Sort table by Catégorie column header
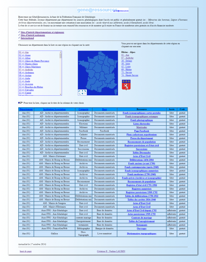The height and width of the screenshot is (262, 206). pos(83,109)
